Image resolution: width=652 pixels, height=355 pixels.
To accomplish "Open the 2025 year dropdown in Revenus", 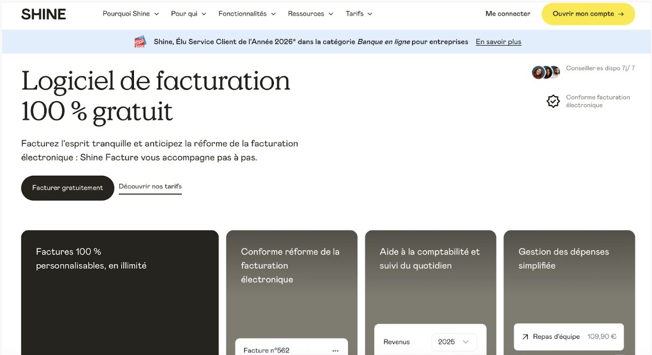I will point(454,342).
